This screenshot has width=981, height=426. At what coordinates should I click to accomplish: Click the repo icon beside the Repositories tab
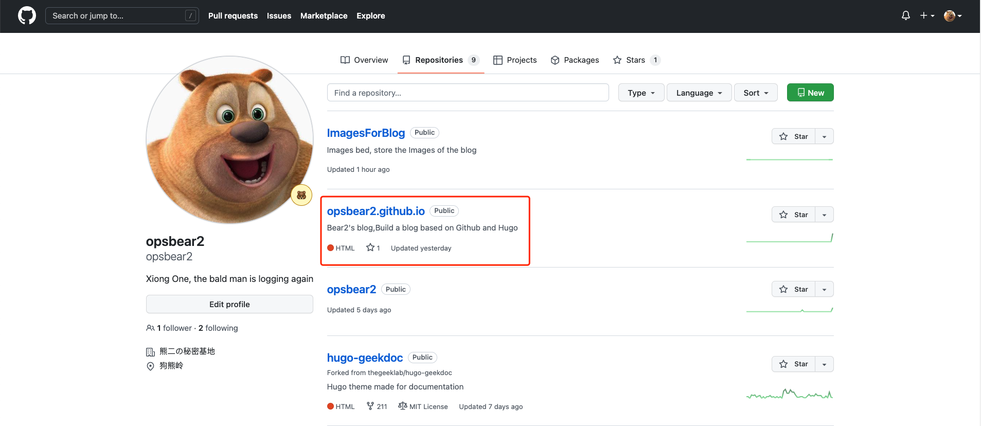[x=406, y=60]
